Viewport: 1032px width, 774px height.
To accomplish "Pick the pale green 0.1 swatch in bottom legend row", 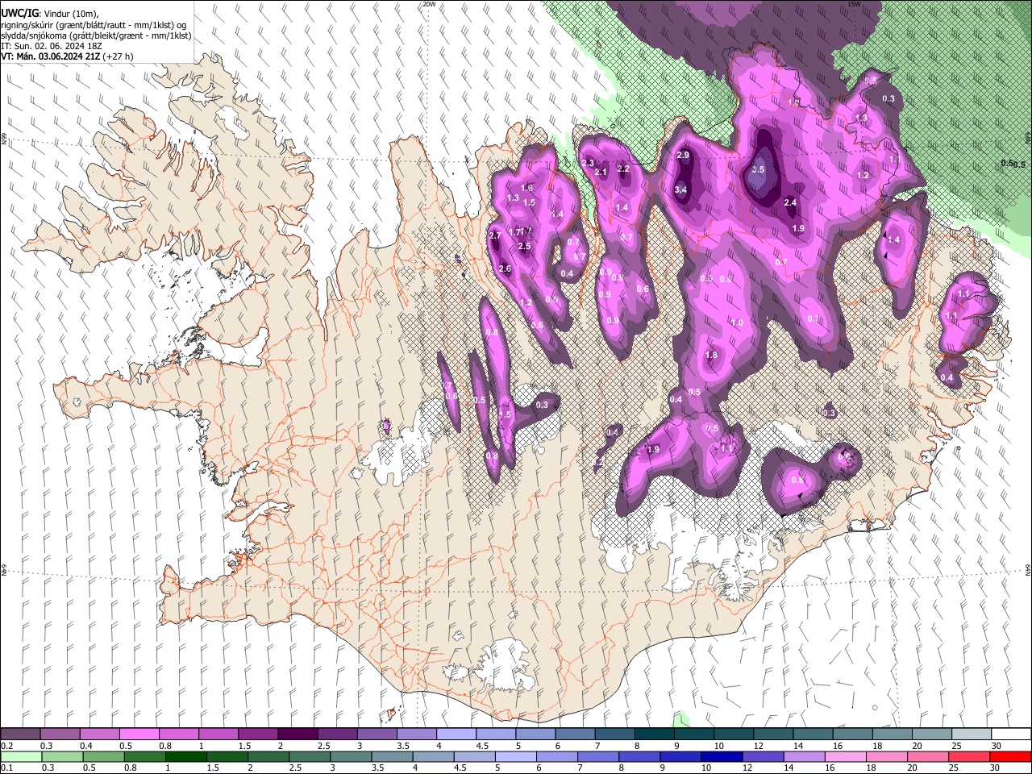I will pyautogui.click(x=20, y=756).
